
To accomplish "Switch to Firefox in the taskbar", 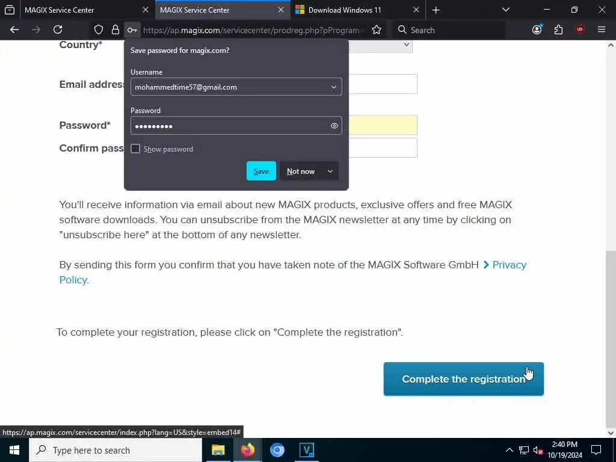I will (x=247, y=450).
